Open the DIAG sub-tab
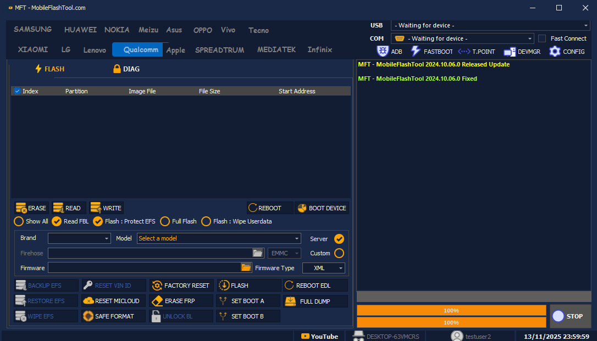 pyautogui.click(x=127, y=69)
